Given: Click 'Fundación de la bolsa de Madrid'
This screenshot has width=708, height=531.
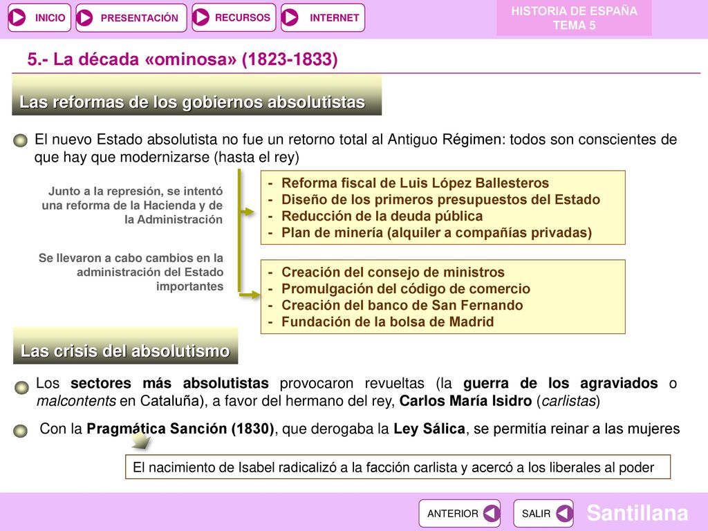Looking at the screenshot, I should (x=387, y=322).
